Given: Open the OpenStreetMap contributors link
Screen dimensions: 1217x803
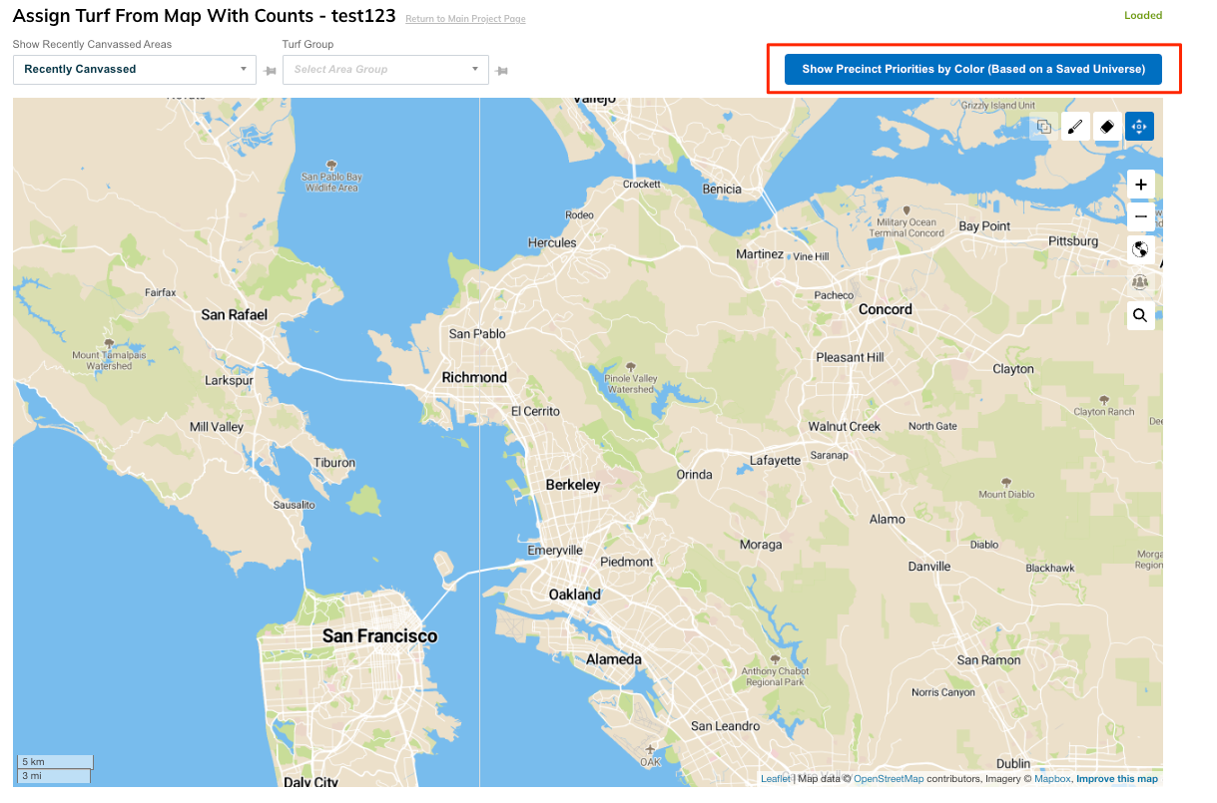Looking at the screenshot, I should tap(889, 779).
